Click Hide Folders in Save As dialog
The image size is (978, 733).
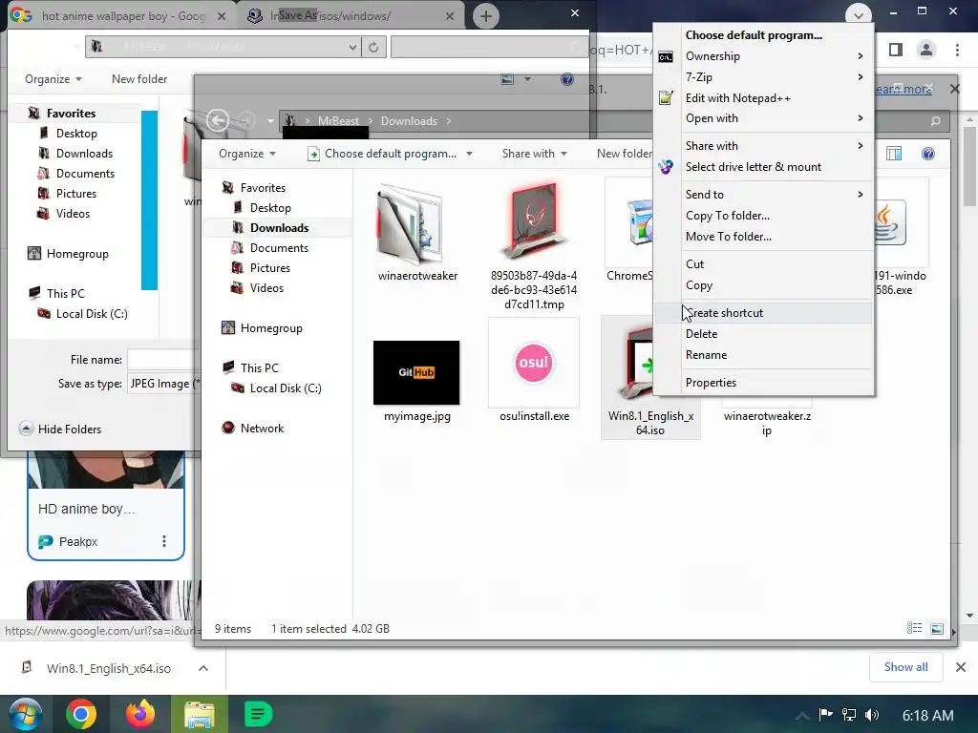click(x=60, y=429)
